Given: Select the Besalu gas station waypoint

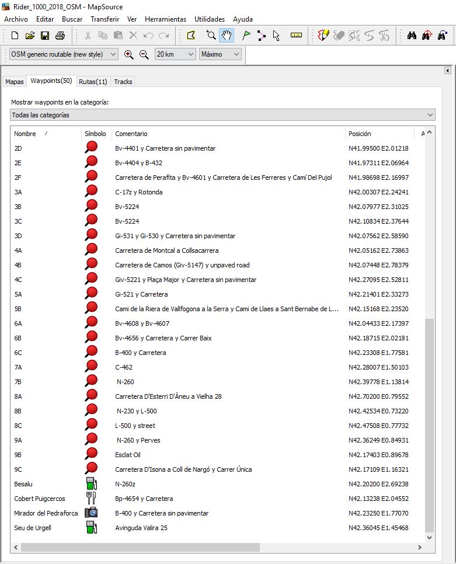Looking at the screenshot, I should point(218,484).
